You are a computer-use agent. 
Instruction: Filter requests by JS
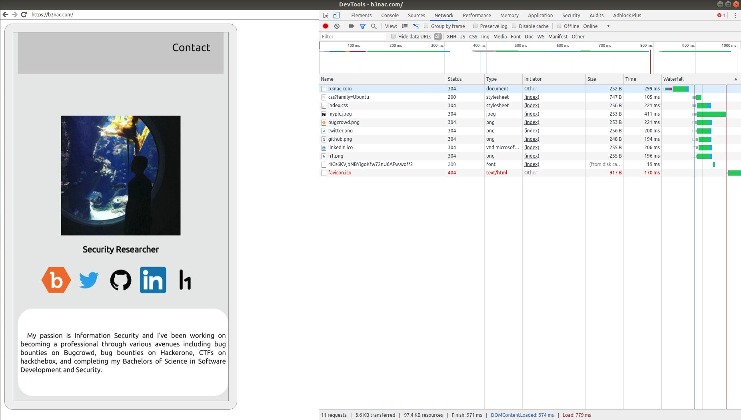[x=463, y=36]
